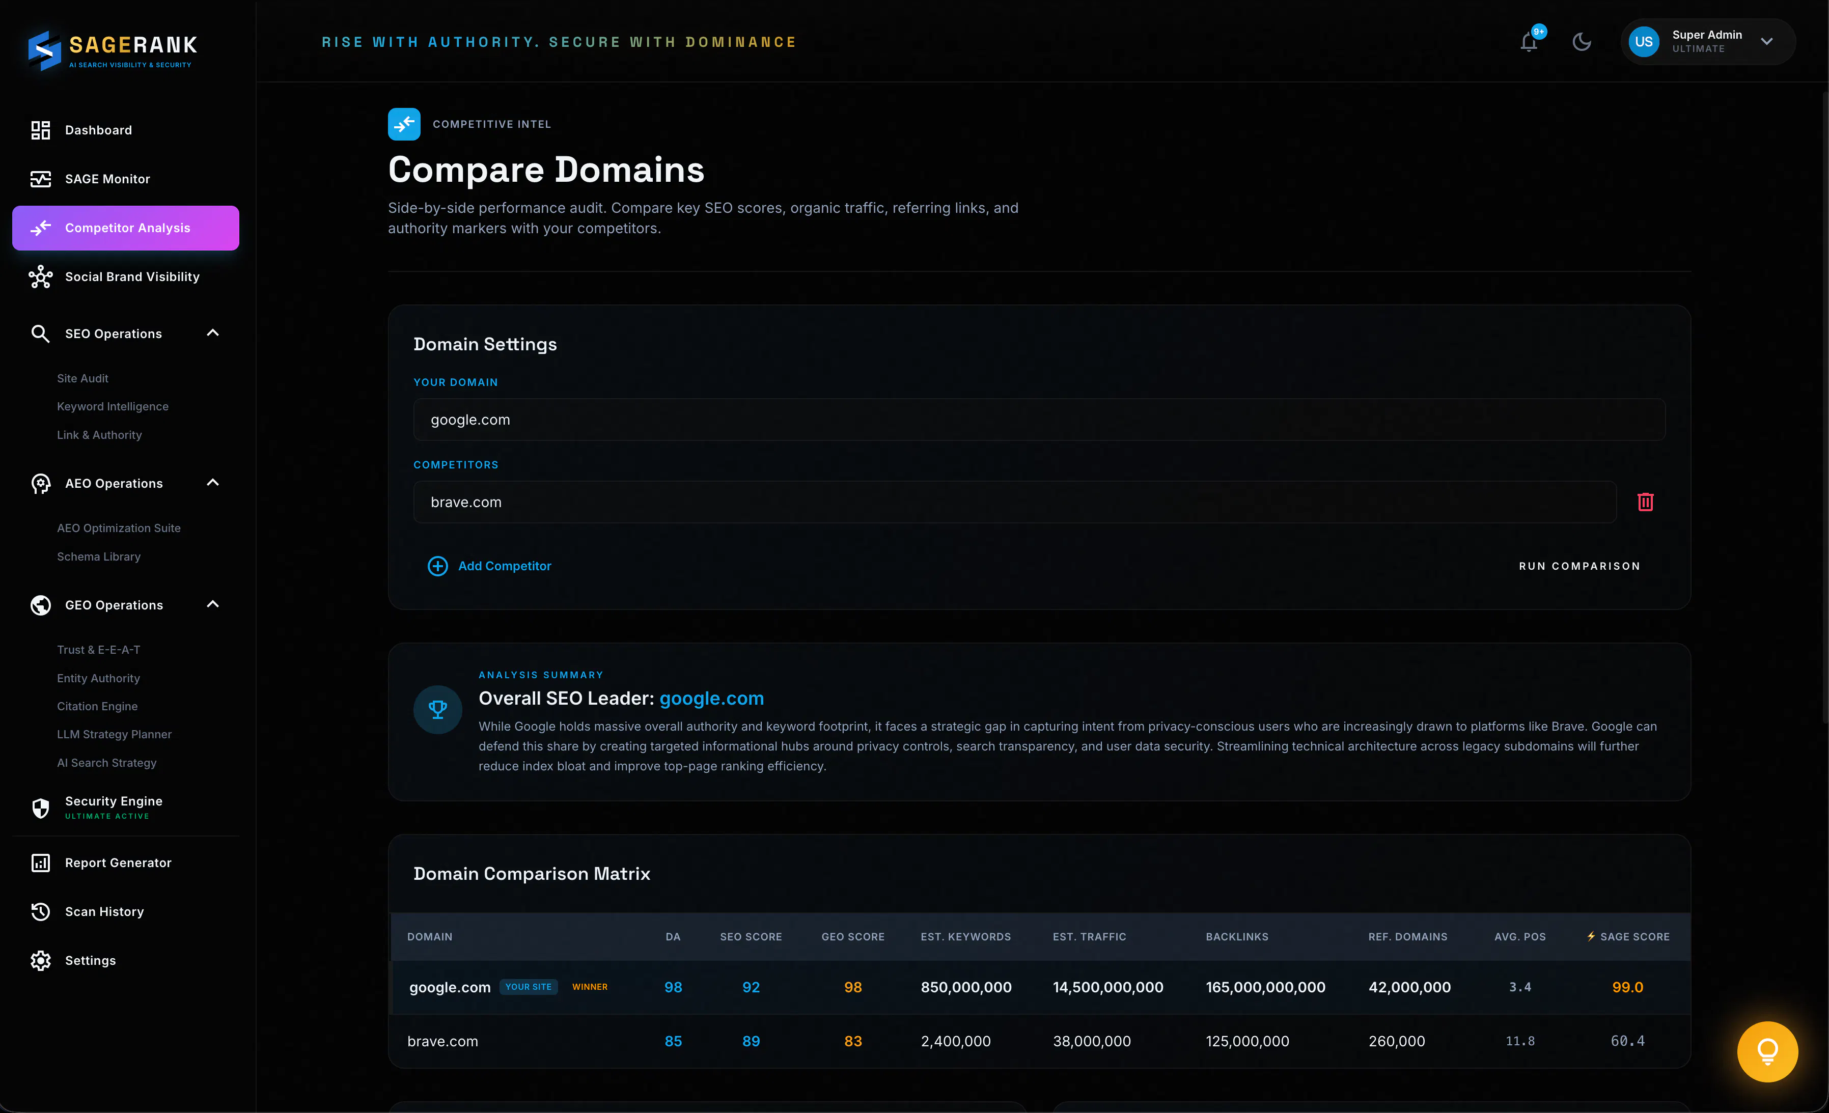
Task: Click the SageRank logo
Action: pos(112,50)
